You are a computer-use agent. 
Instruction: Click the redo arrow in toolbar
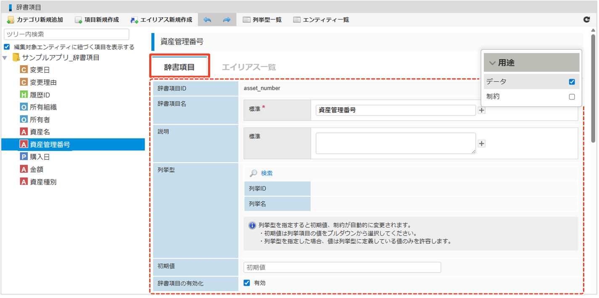[227, 20]
